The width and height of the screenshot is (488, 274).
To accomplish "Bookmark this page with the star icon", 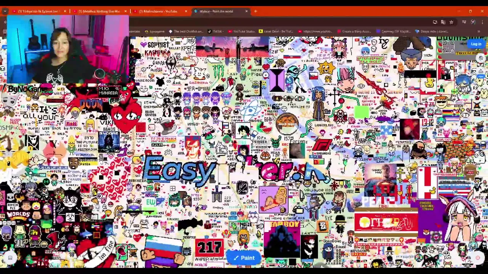I will tap(451, 22).
